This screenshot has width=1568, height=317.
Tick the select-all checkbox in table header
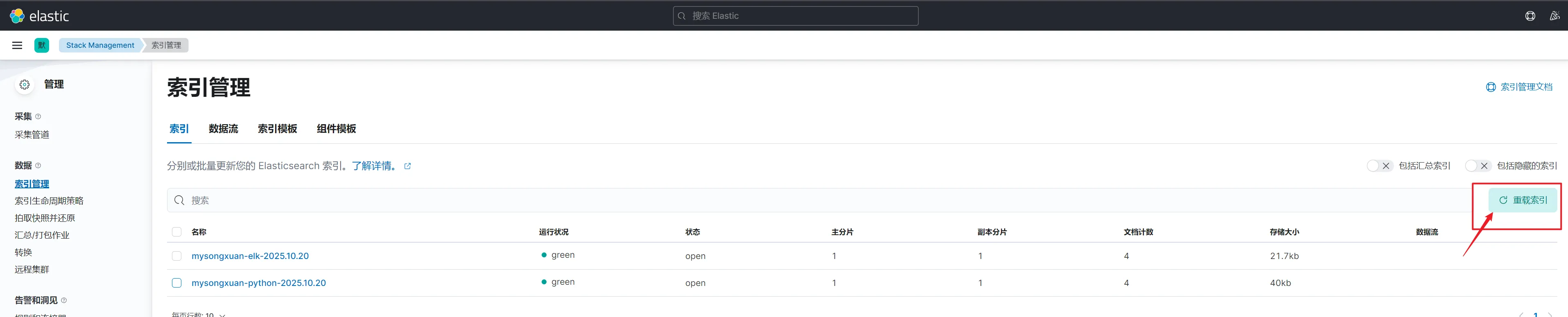click(176, 232)
